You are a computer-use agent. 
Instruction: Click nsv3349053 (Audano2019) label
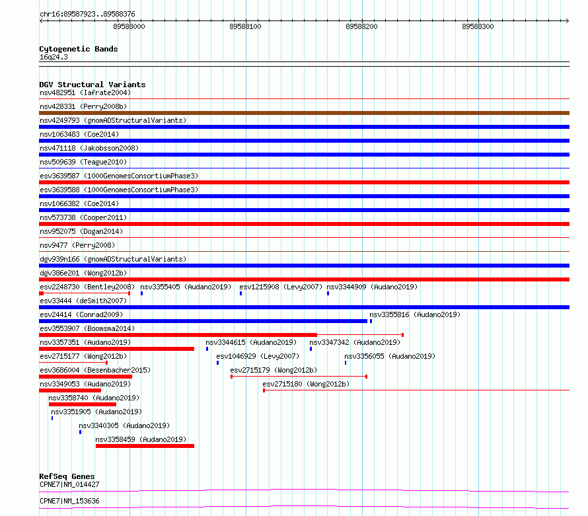[x=85, y=384]
